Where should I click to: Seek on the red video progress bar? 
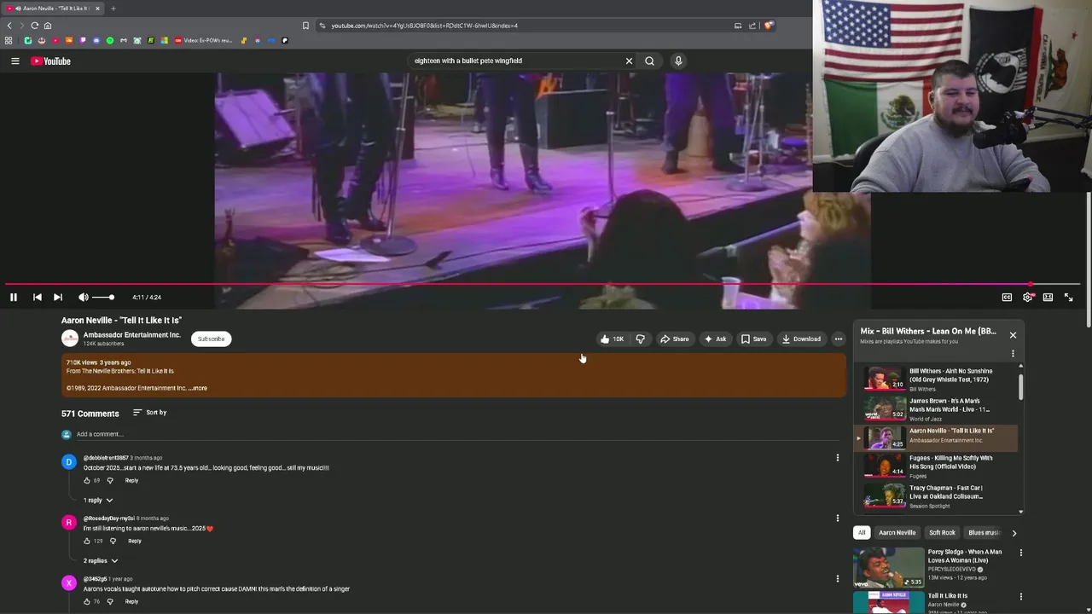[x=543, y=284]
